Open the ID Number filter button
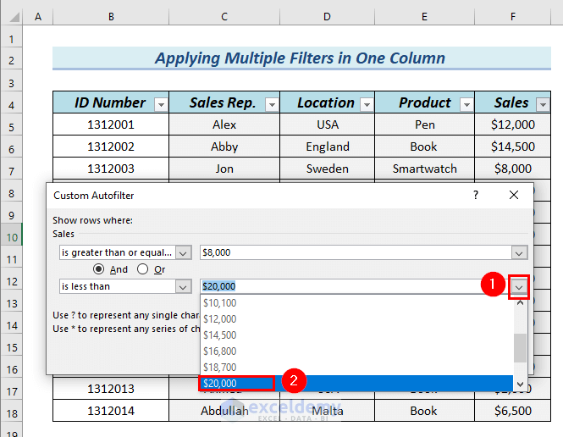The height and width of the screenshot is (437, 563). click(x=161, y=104)
